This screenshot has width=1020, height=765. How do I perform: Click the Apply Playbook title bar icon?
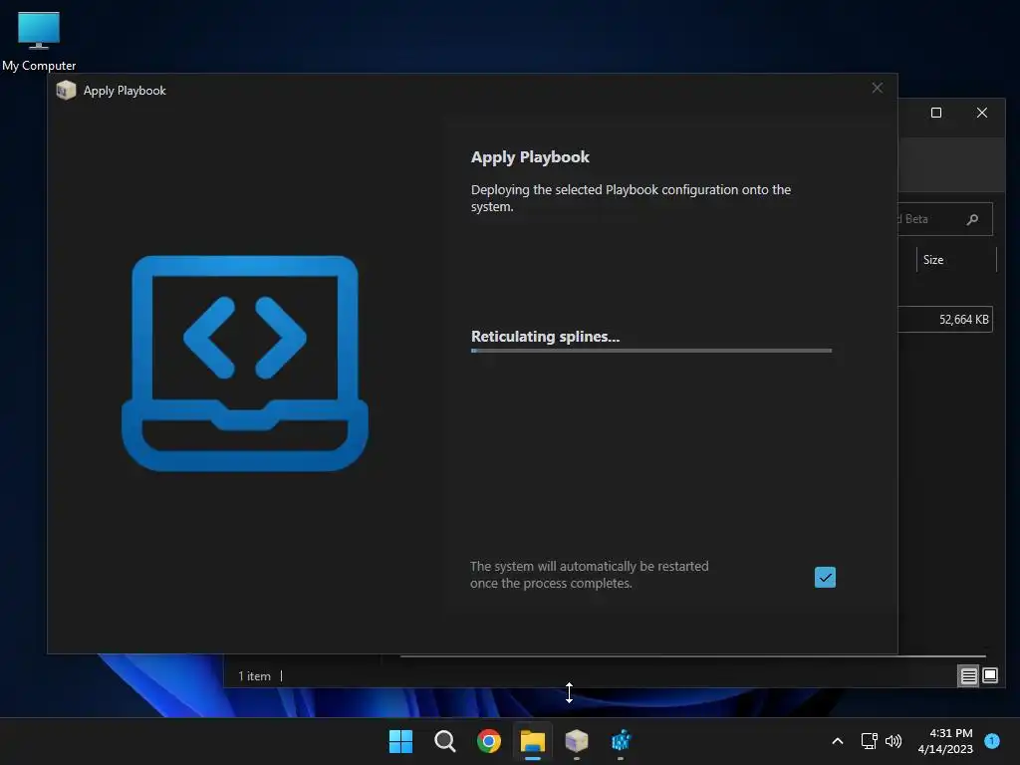(x=66, y=91)
